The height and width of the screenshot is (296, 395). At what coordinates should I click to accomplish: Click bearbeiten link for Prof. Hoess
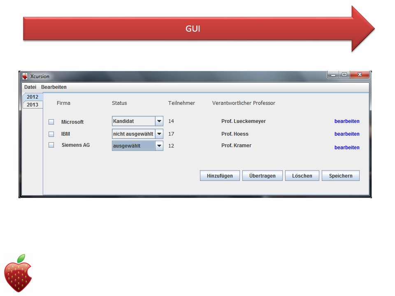pyautogui.click(x=347, y=134)
